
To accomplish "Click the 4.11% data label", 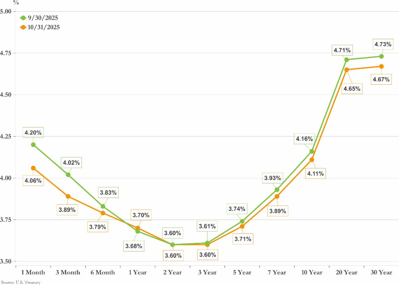I will click(x=316, y=173).
